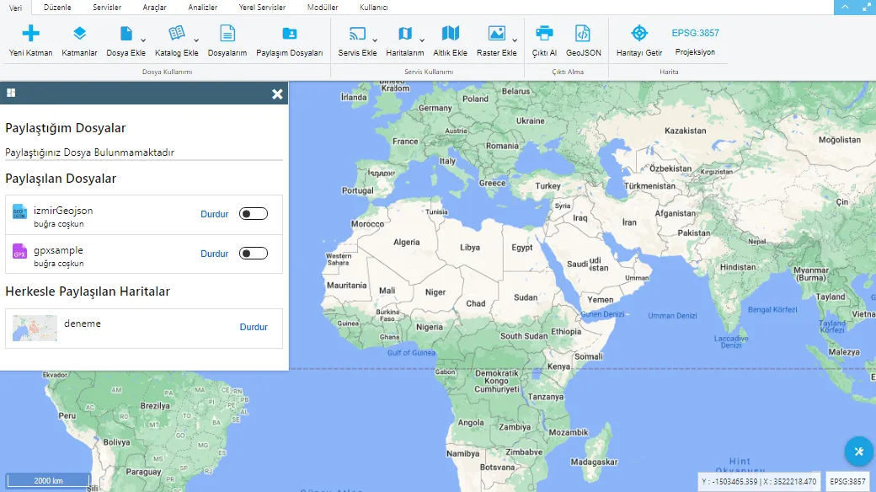Click the Katalog Ekle book icon

click(x=177, y=34)
